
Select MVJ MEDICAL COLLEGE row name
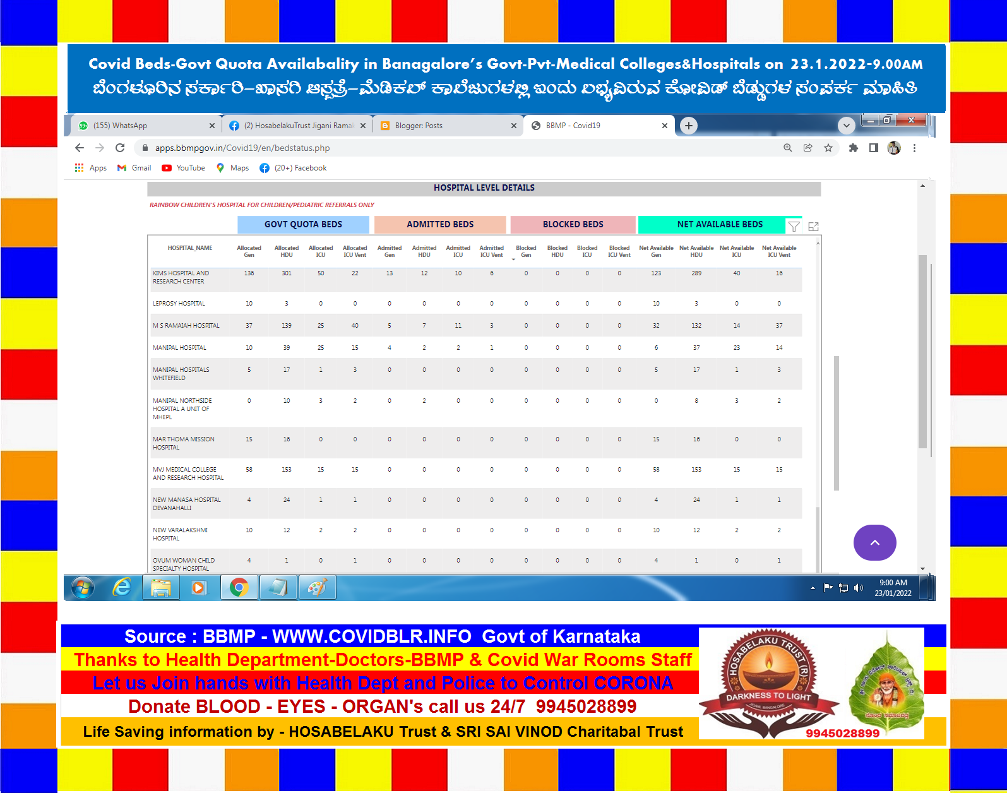point(188,474)
